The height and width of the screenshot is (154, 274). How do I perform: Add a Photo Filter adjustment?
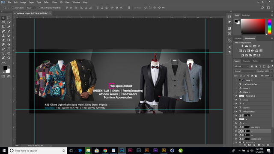tap(253, 50)
